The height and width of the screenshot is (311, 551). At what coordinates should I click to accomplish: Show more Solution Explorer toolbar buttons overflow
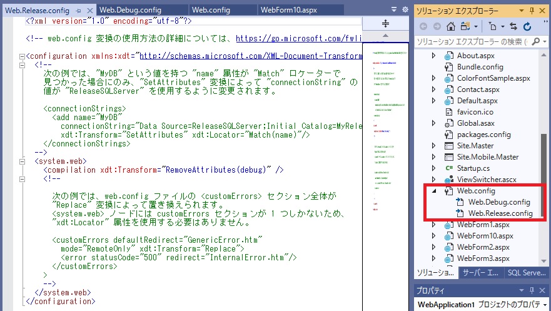coord(546,22)
